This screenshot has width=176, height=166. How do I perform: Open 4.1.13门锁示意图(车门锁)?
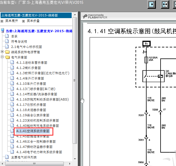click(36, 89)
